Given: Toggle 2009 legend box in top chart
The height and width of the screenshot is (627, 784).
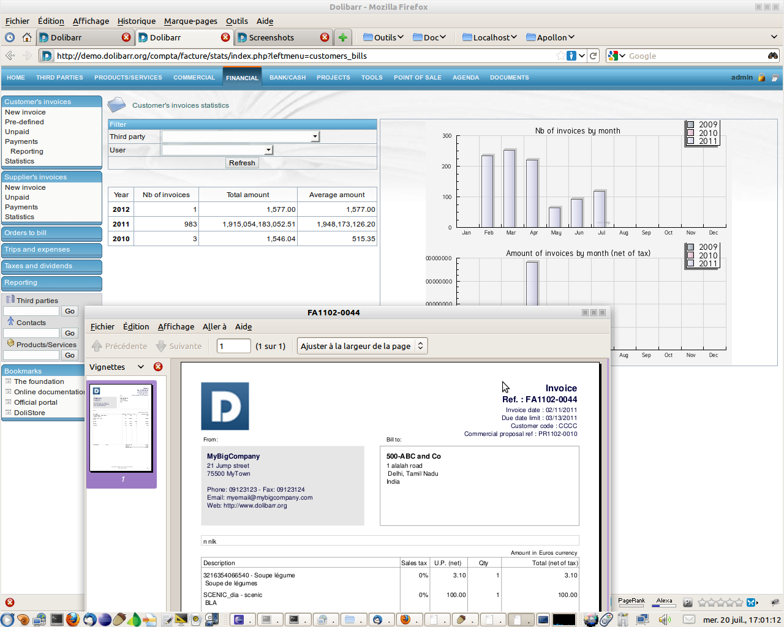Looking at the screenshot, I should point(690,124).
